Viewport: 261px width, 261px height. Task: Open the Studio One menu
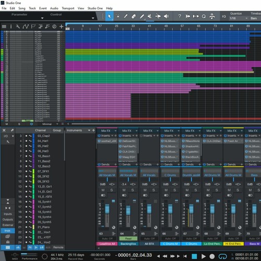[95, 8]
